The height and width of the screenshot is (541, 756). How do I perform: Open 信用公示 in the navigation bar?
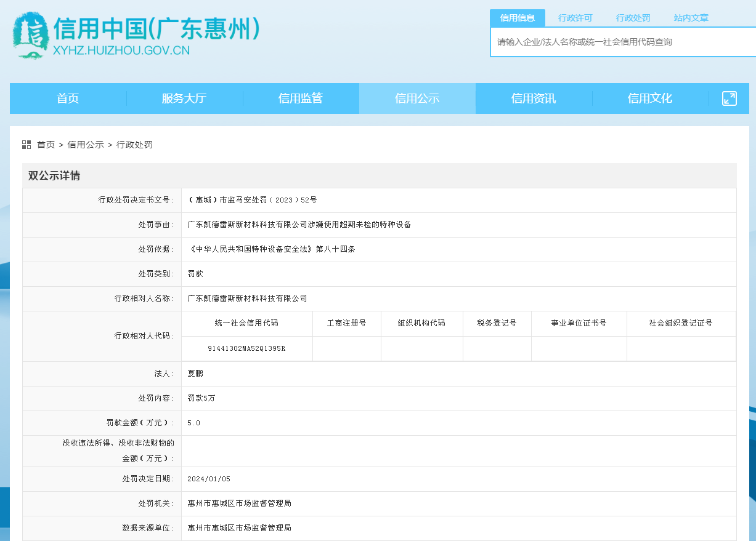[x=417, y=98]
